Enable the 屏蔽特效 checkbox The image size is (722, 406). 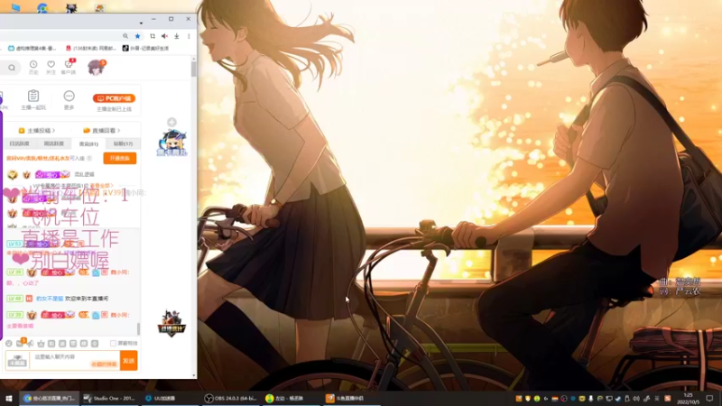click(x=114, y=344)
